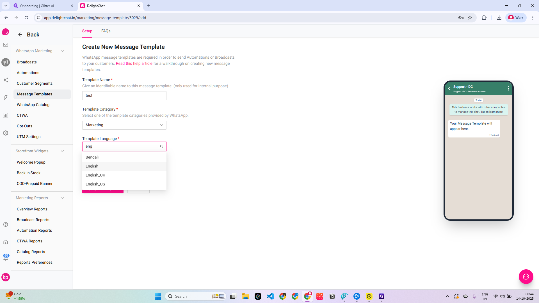Open the notifications bell with 69 badge
Image resolution: width=539 pixels, height=303 pixels.
pos(6,258)
